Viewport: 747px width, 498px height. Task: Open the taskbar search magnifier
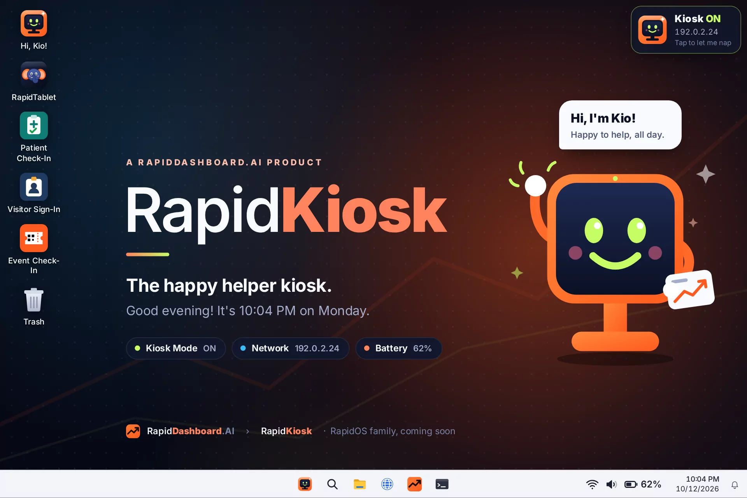[x=332, y=484]
